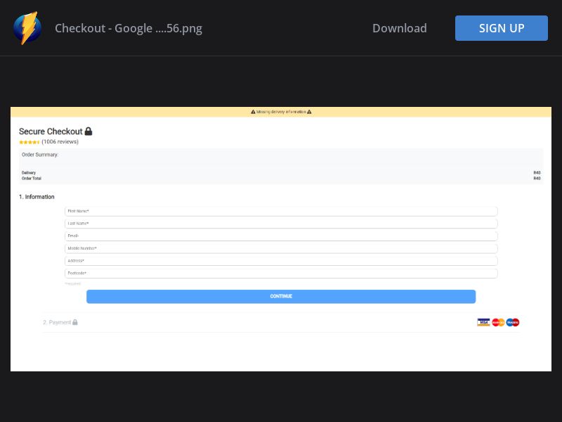The image size is (562, 422).
Task: Click the lock icon next to Payment
Action: click(x=75, y=322)
